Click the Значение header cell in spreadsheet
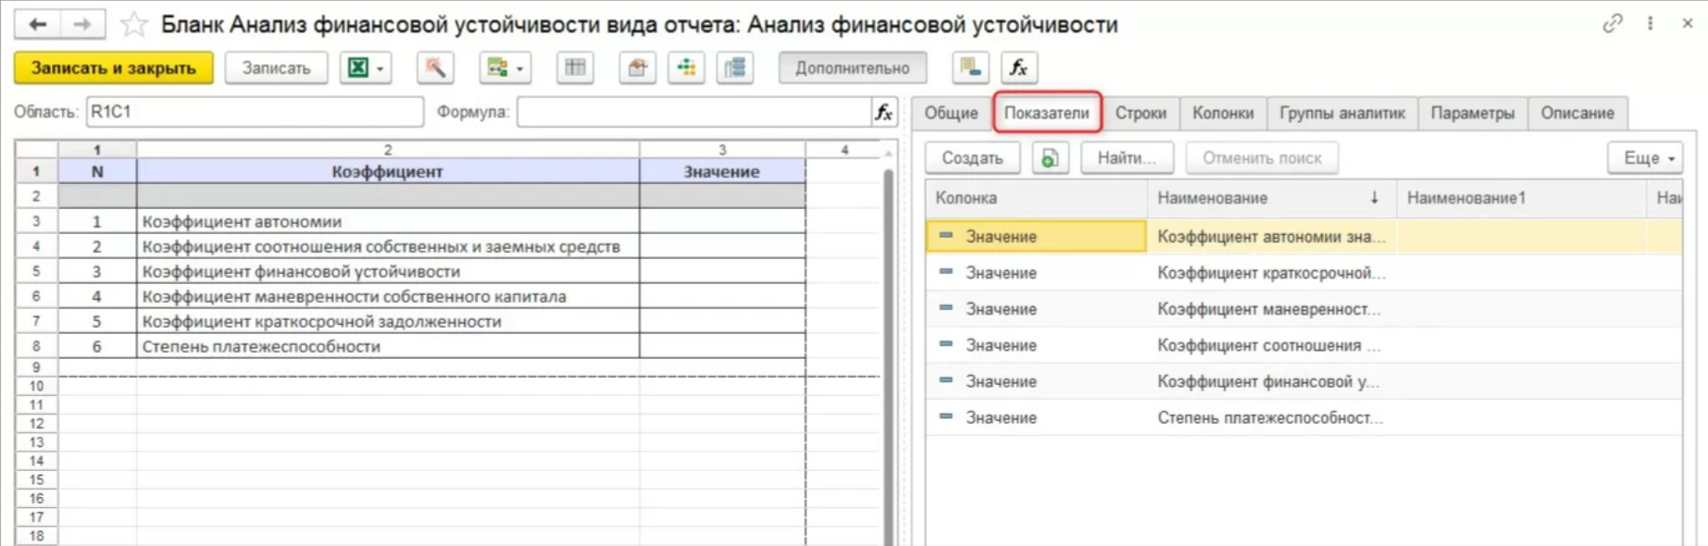The height and width of the screenshot is (546, 1708). pos(722,171)
